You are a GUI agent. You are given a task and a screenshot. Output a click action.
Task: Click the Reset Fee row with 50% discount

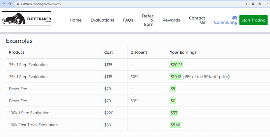138,101
